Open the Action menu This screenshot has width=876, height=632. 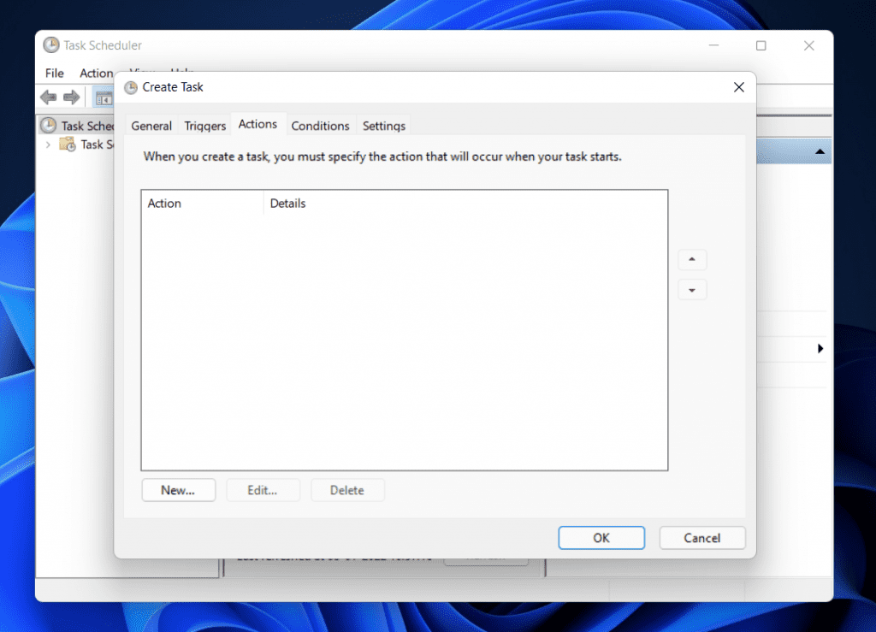point(96,74)
